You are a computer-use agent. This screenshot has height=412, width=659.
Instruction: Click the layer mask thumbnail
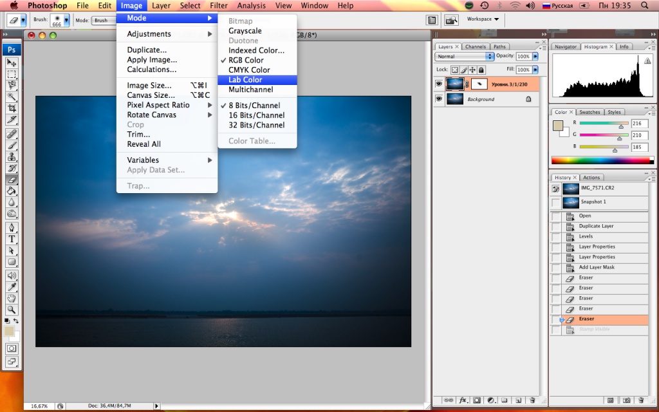coord(479,84)
